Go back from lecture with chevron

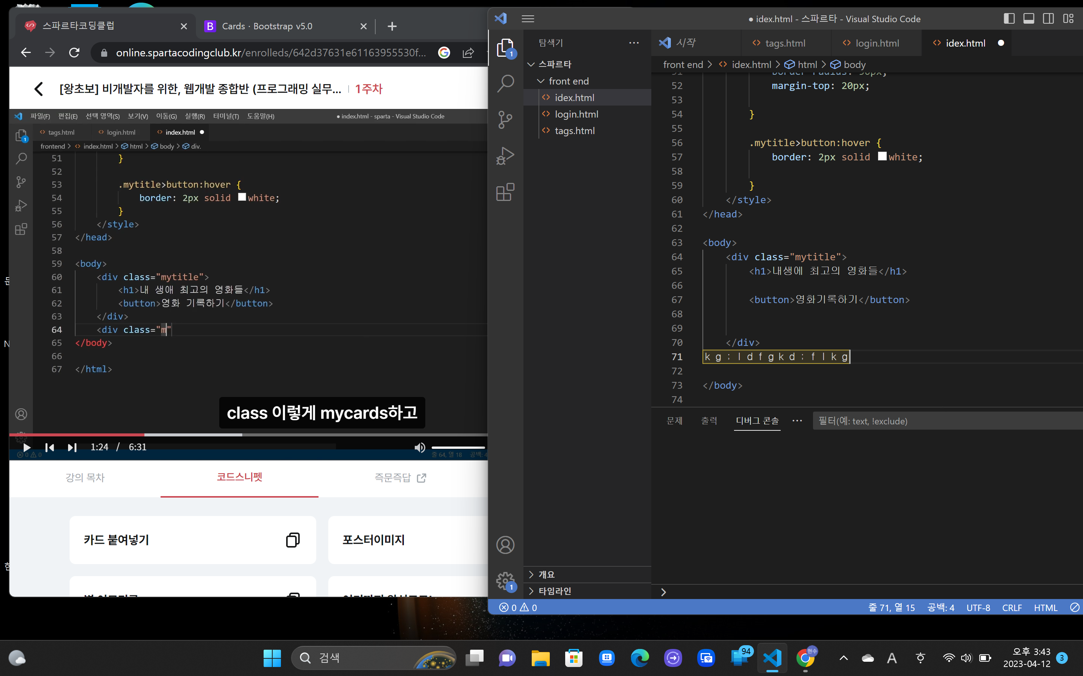[39, 89]
